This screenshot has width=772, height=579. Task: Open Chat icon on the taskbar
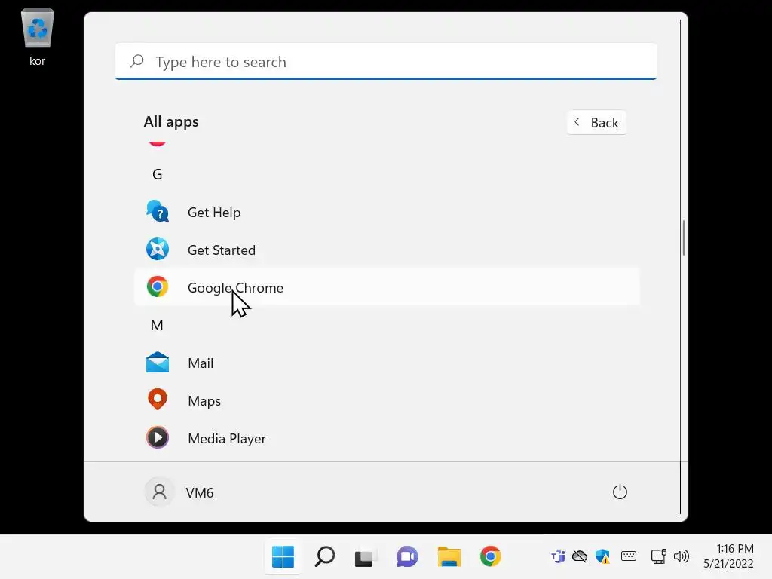pyautogui.click(x=407, y=557)
